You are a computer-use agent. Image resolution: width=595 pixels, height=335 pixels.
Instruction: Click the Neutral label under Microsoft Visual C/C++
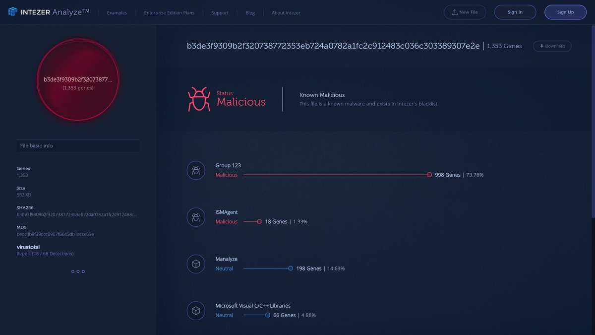[224, 315]
